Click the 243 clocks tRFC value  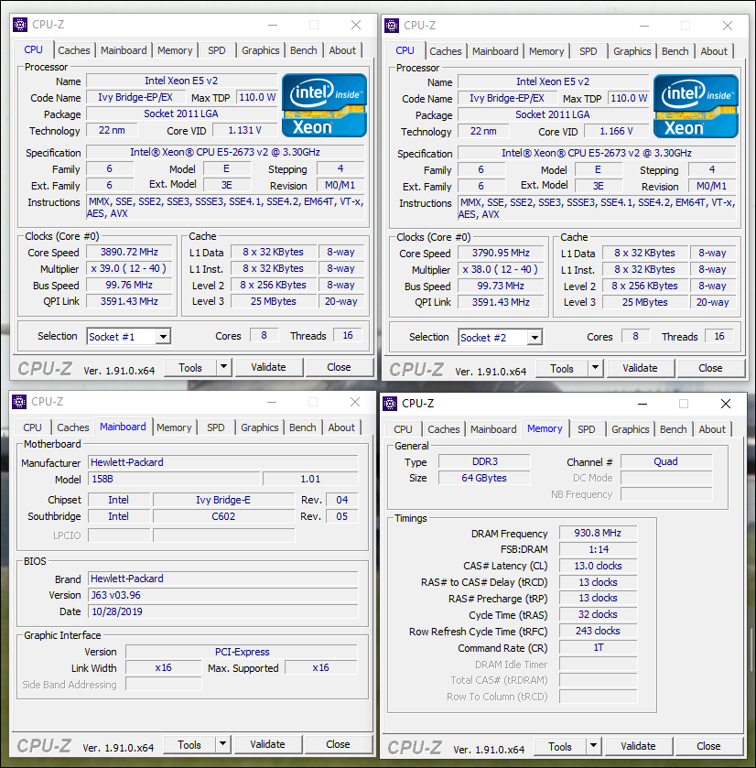pyautogui.click(x=598, y=631)
